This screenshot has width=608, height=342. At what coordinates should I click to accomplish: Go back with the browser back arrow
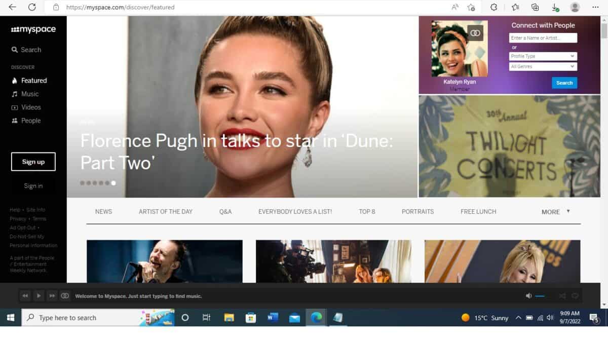13,7
